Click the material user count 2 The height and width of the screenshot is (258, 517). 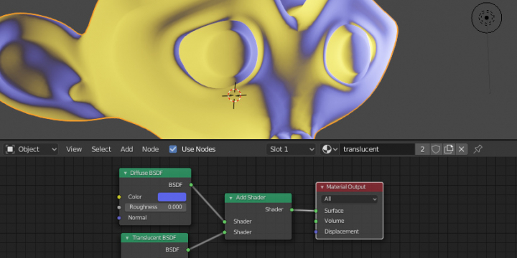(x=422, y=149)
